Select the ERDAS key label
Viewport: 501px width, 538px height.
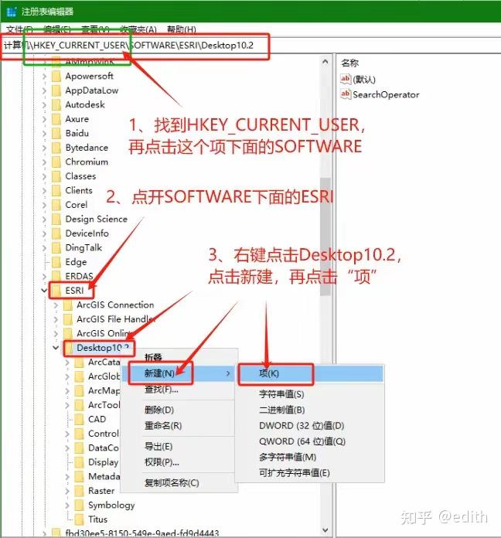[x=80, y=276]
